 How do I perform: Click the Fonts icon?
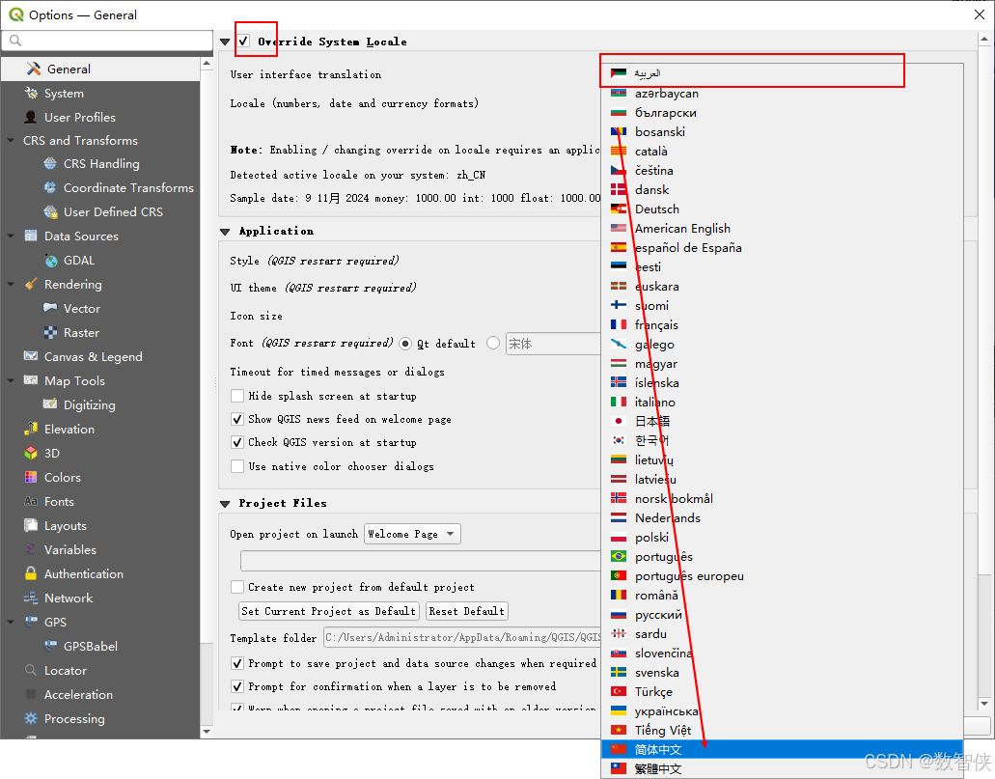coord(31,501)
